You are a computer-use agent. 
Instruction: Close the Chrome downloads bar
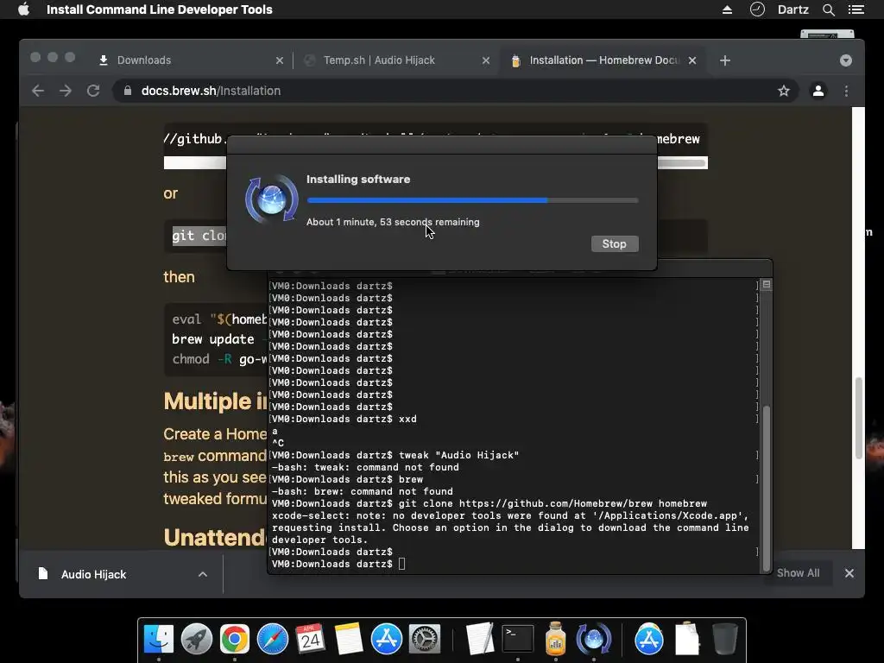pos(849,573)
